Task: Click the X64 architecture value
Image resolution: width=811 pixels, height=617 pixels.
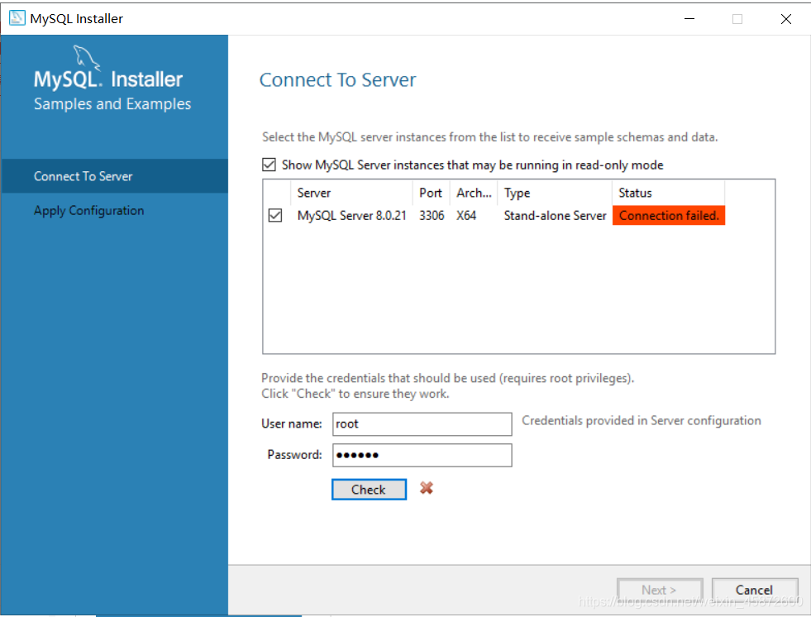Action: 466,215
